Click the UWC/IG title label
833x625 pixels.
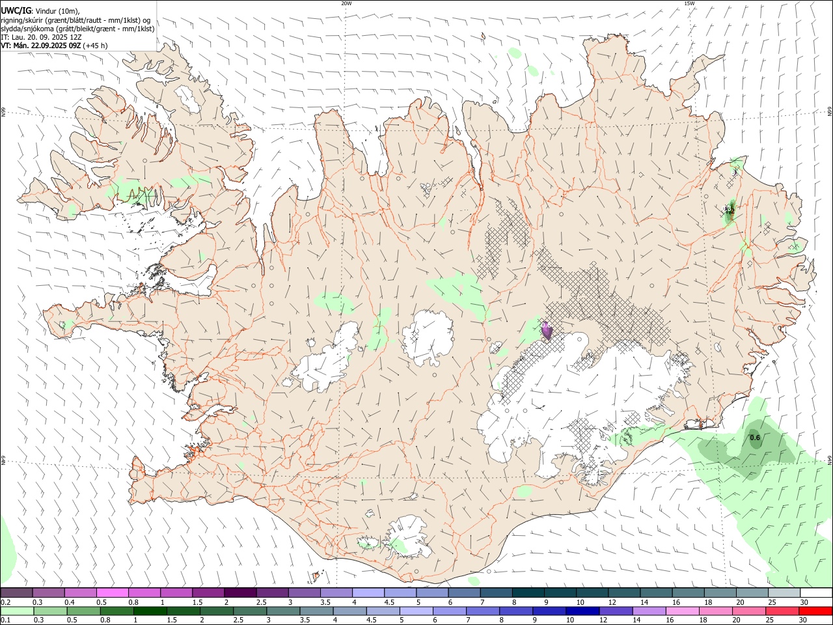tap(16, 10)
